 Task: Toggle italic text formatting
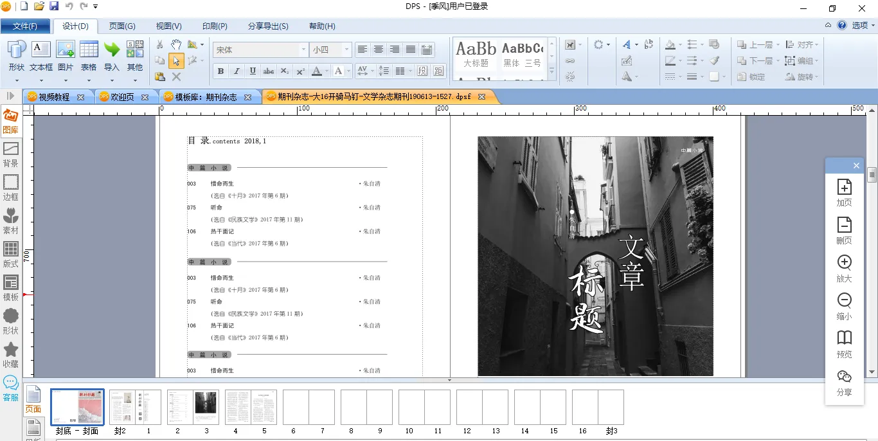pyautogui.click(x=237, y=71)
